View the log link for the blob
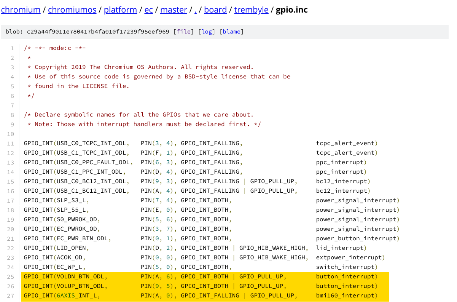Viewport: 457px width, 302px height. 207,32
